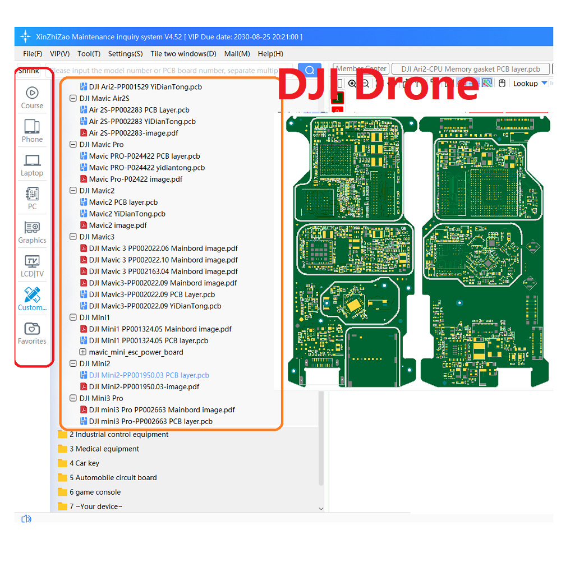Collapse the DJI Mavic3 node
Viewport: 561px width, 562px height.
pos(73,237)
